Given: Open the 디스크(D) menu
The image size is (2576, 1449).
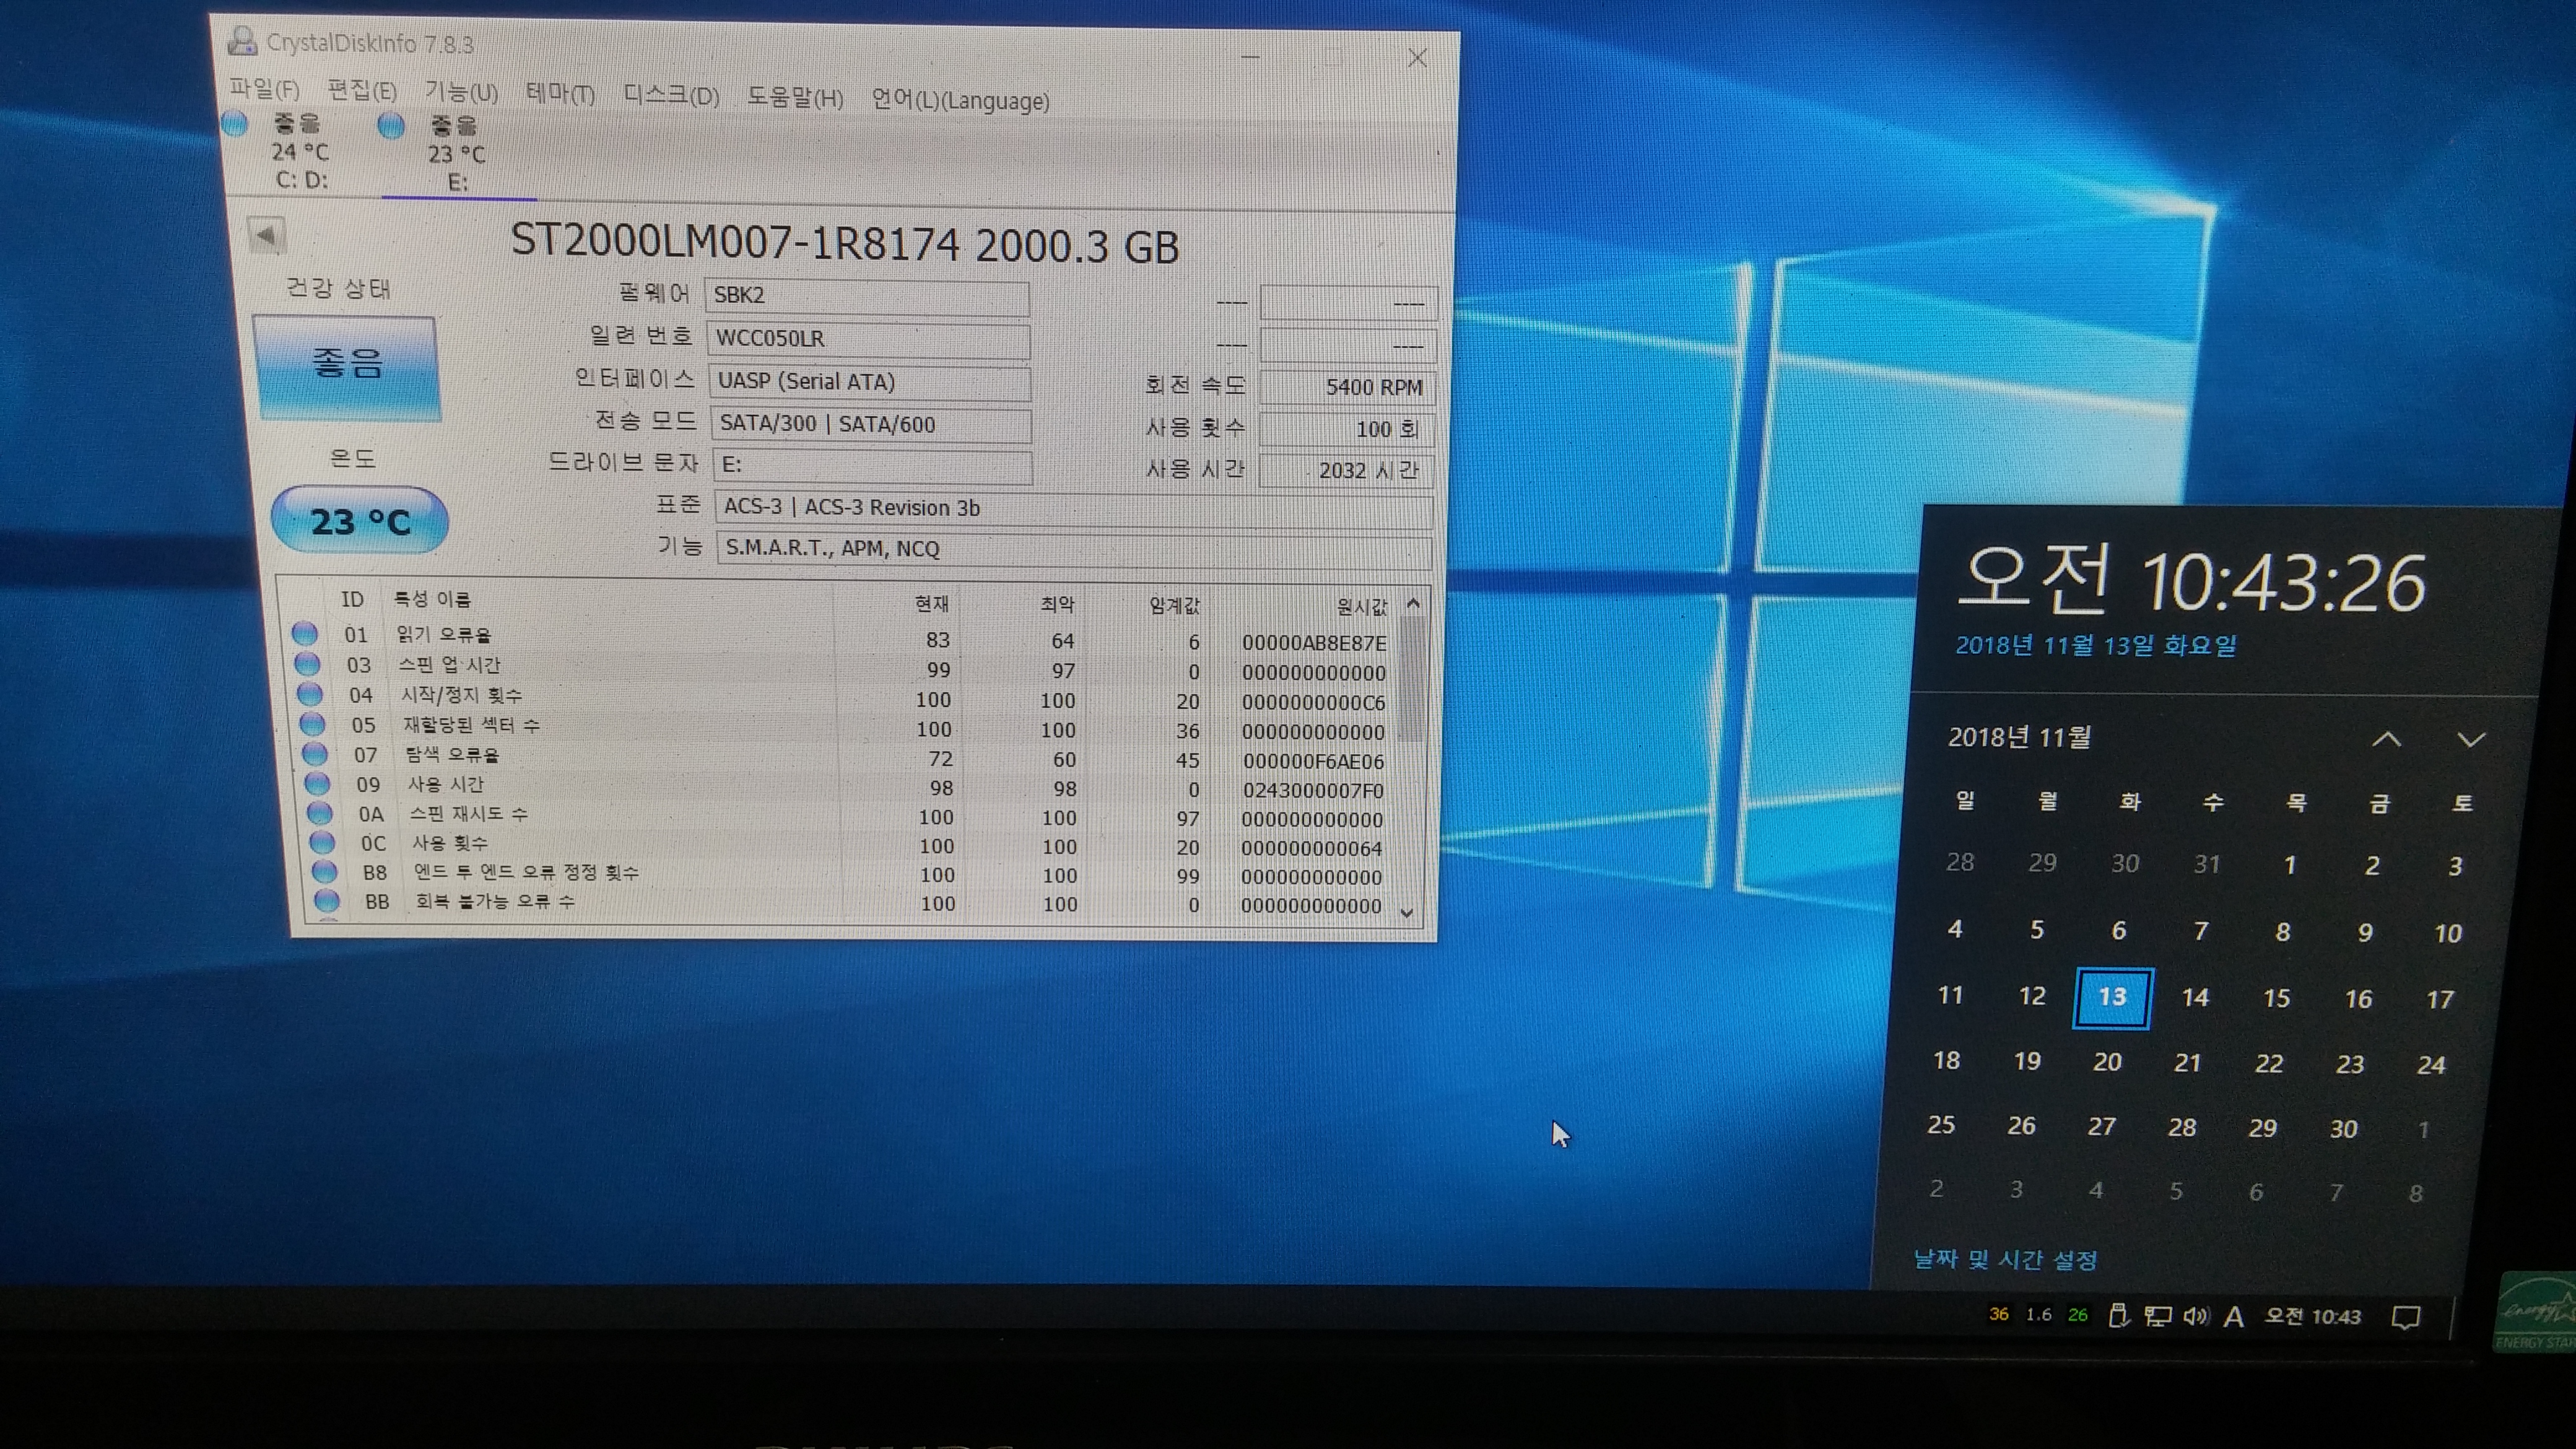Looking at the screenshot, I should pos(671,95).
